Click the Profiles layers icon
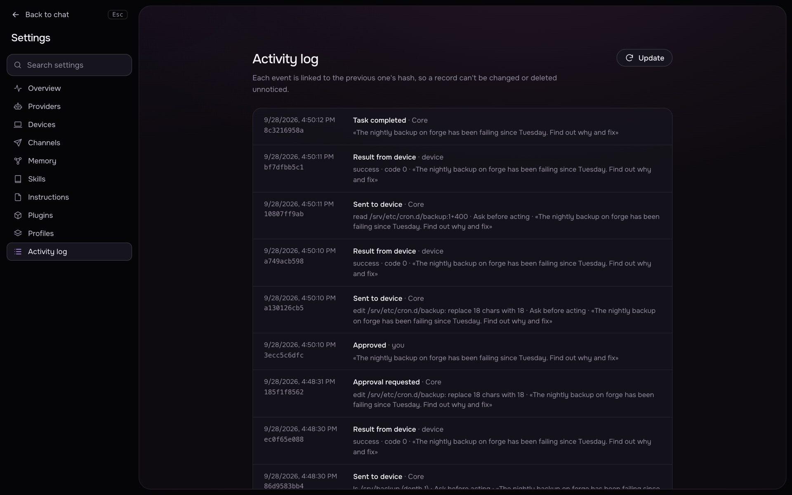 pyautogui.click(x=18, y=233)
